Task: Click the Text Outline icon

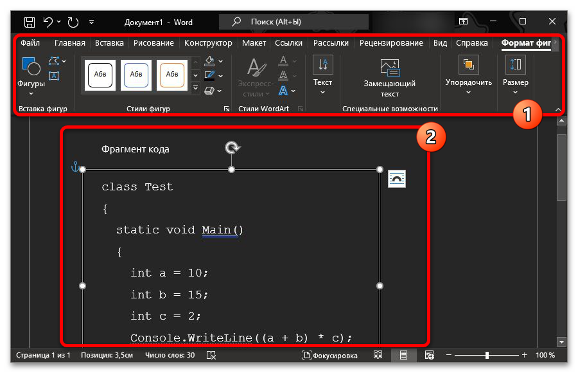Action: click(283, 75)
